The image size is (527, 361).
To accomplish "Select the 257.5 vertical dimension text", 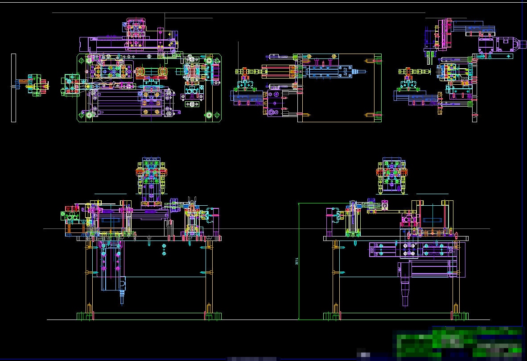I will (x=297, y=261).
